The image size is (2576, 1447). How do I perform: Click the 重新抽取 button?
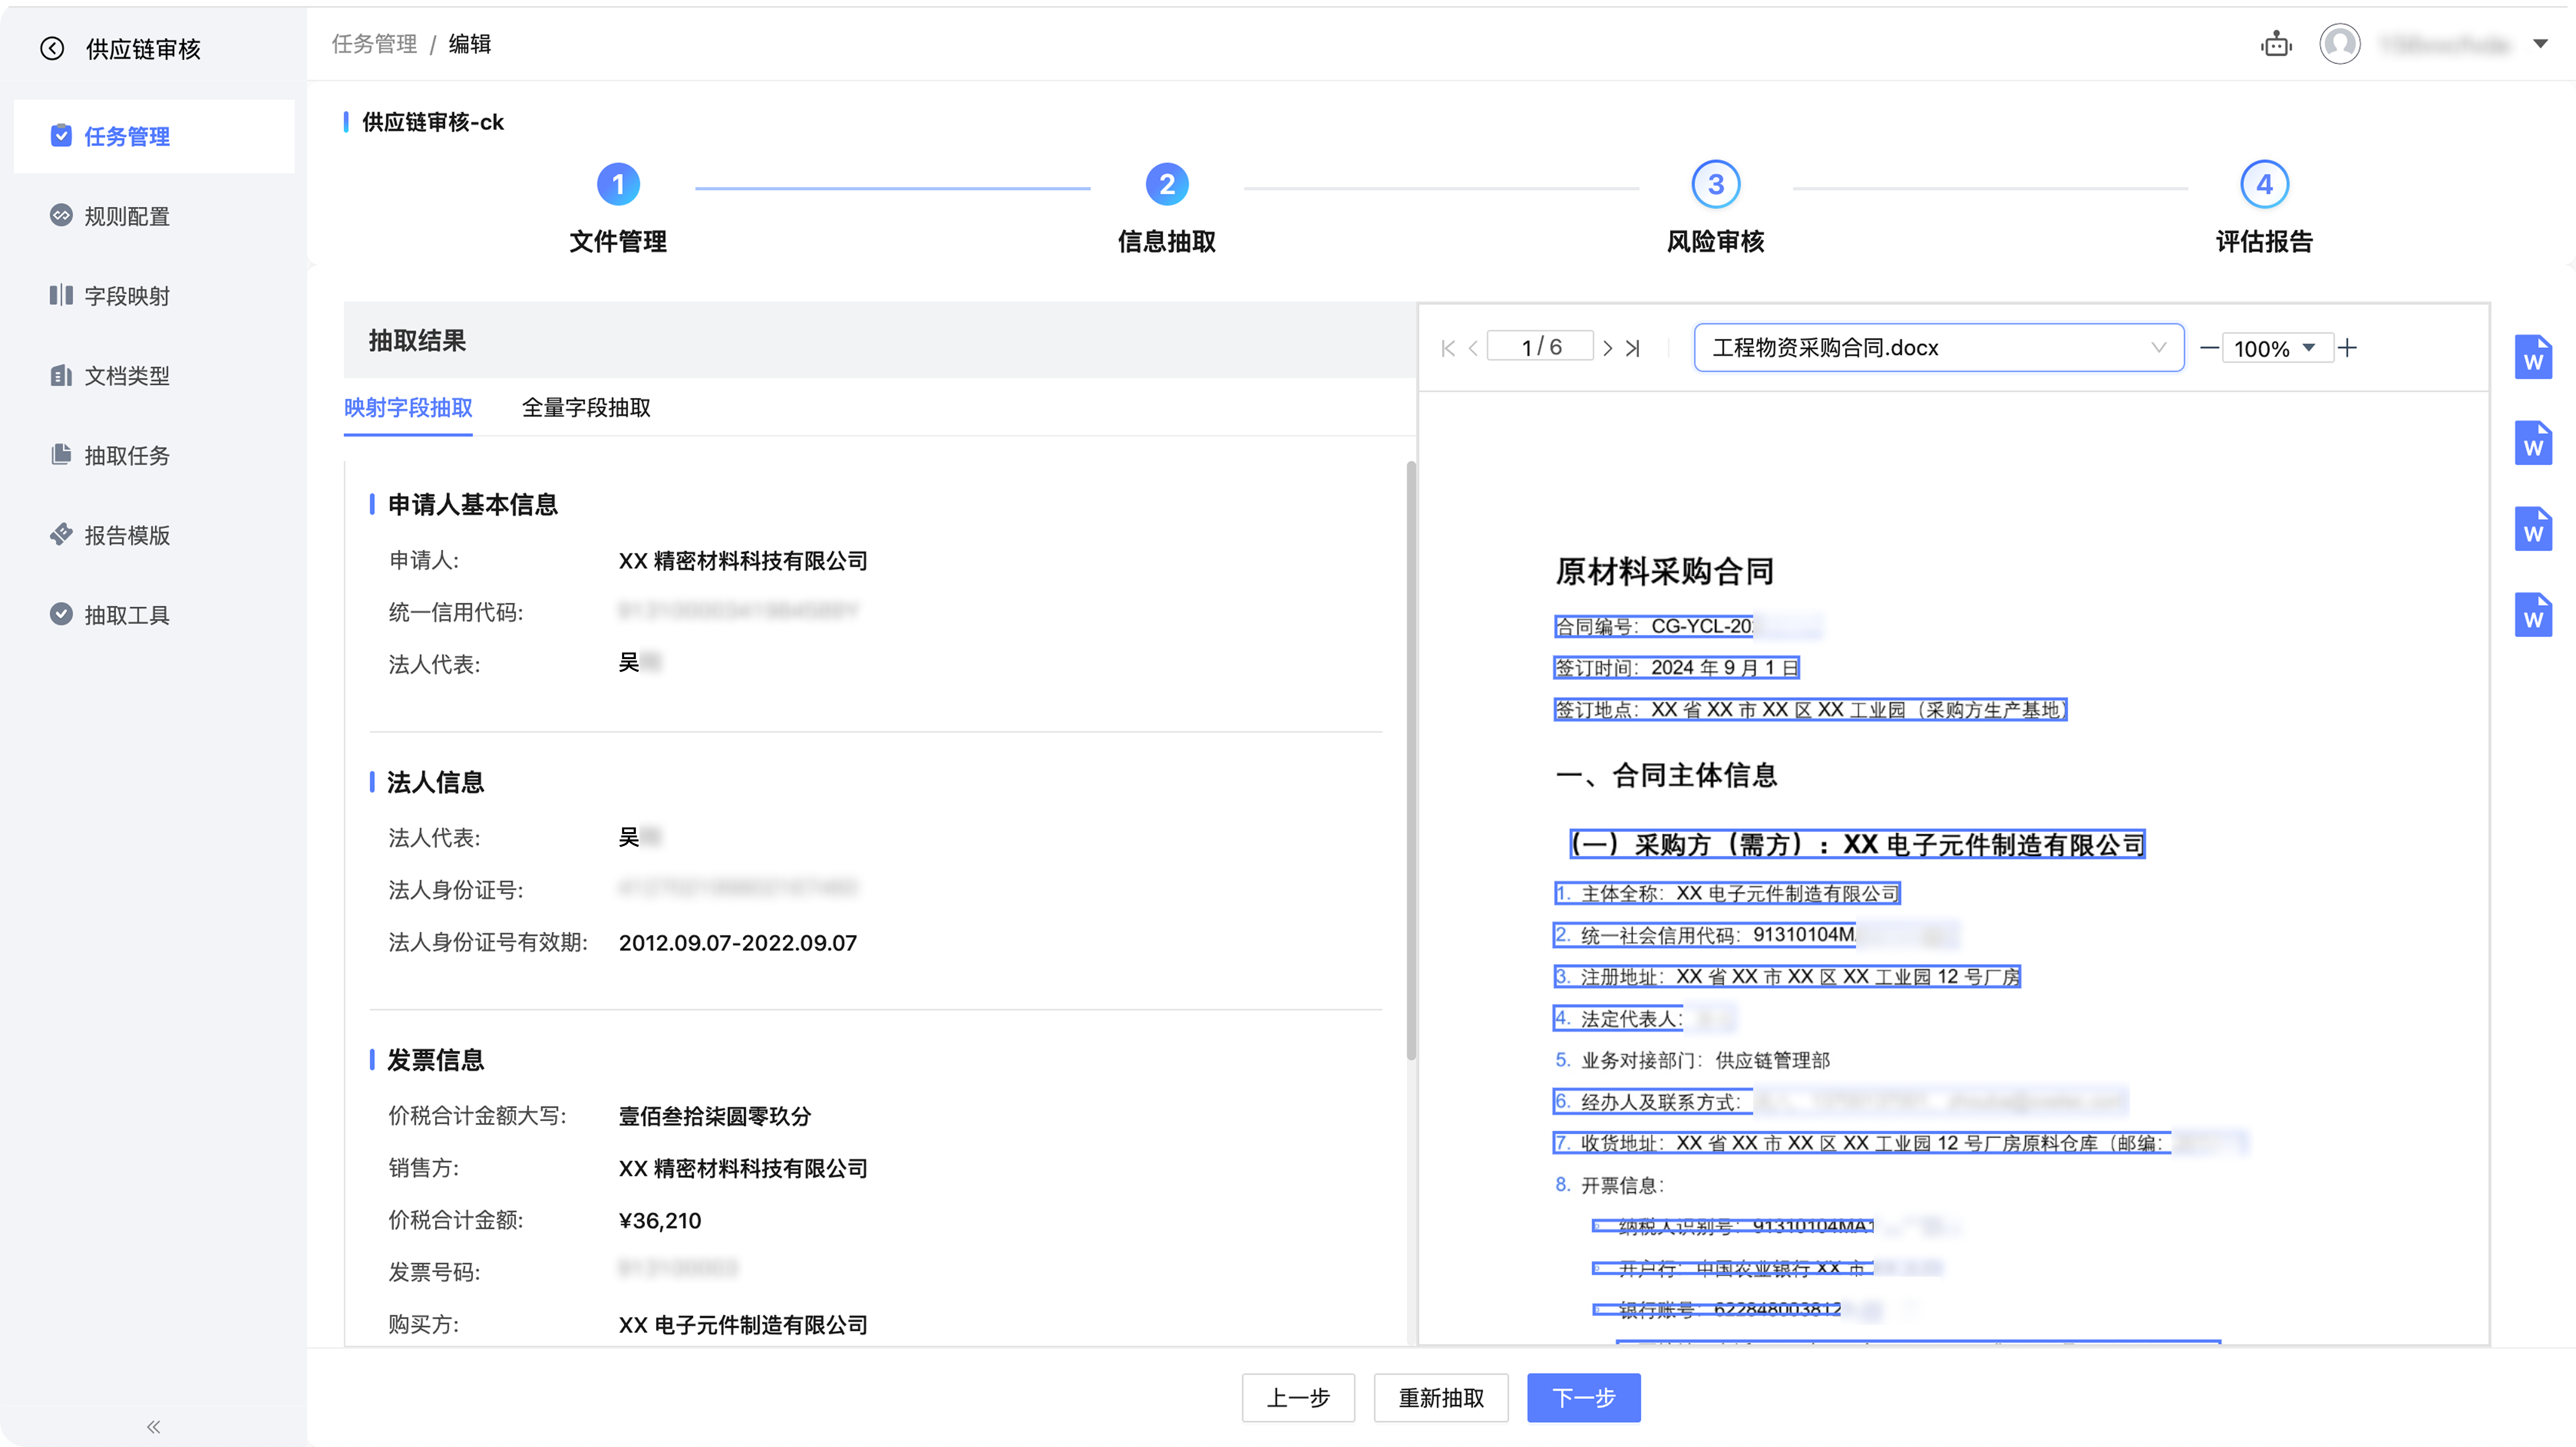[1441, 1397]
